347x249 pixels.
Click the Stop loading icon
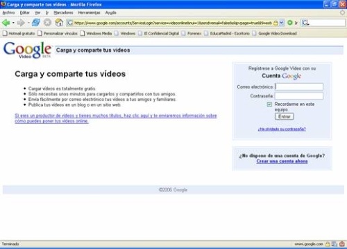pos(47,23)
